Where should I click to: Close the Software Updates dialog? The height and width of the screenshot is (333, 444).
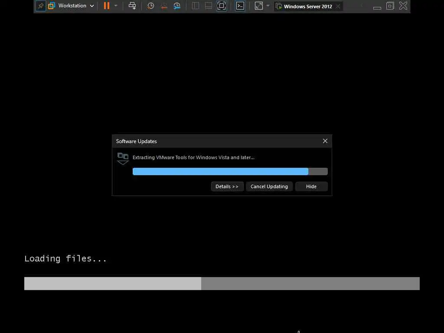pyautogui.click(x=325, y=141)
